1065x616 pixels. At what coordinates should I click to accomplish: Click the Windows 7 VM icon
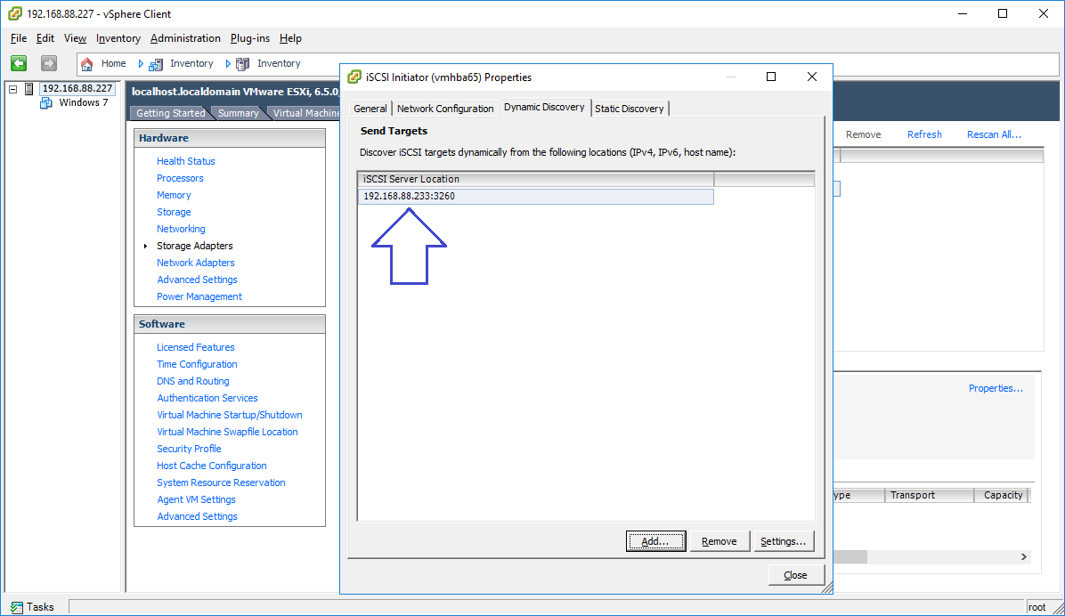(46, 102)
